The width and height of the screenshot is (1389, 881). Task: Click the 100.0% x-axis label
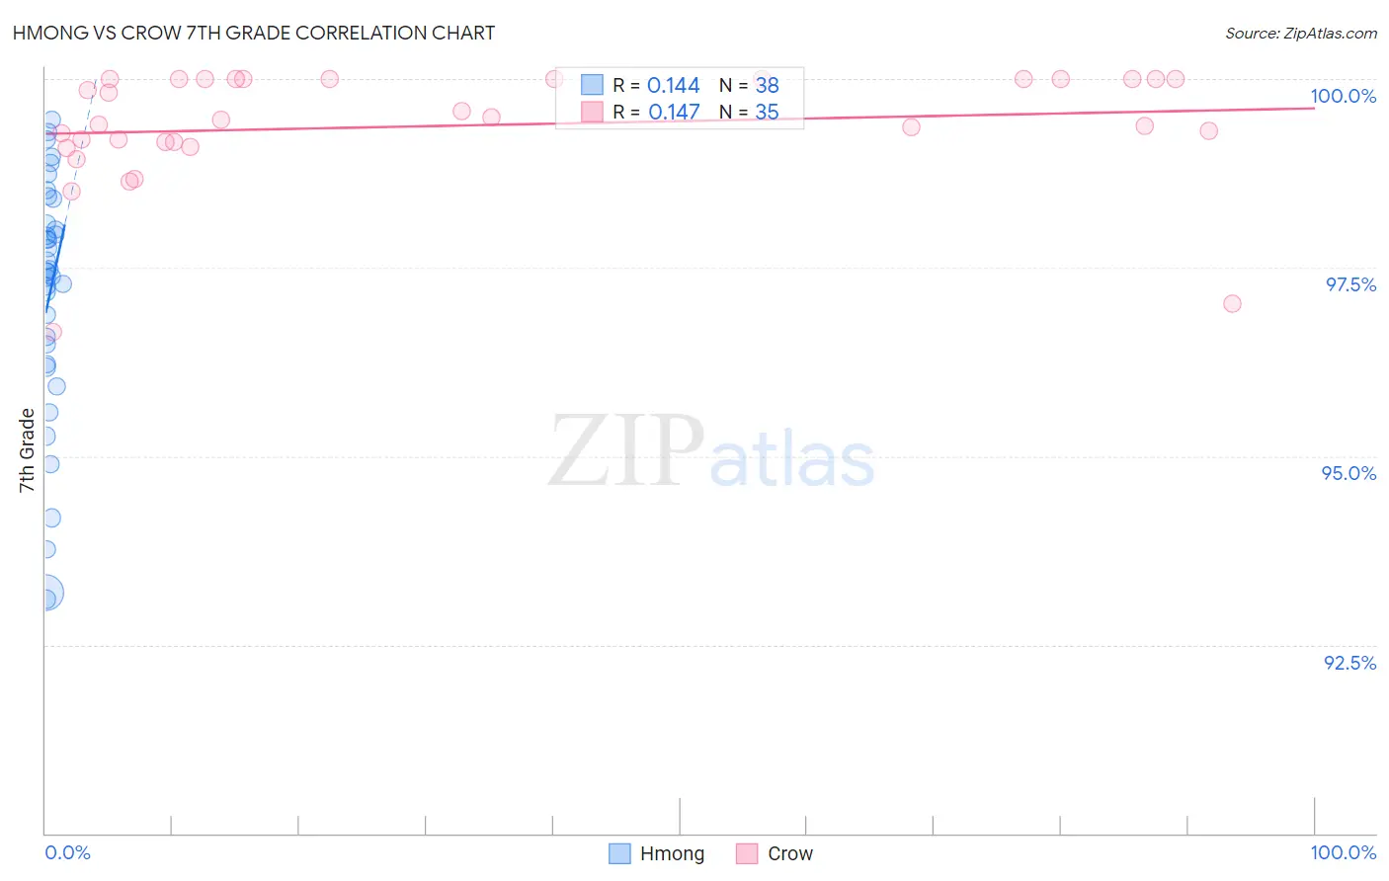1344,852
